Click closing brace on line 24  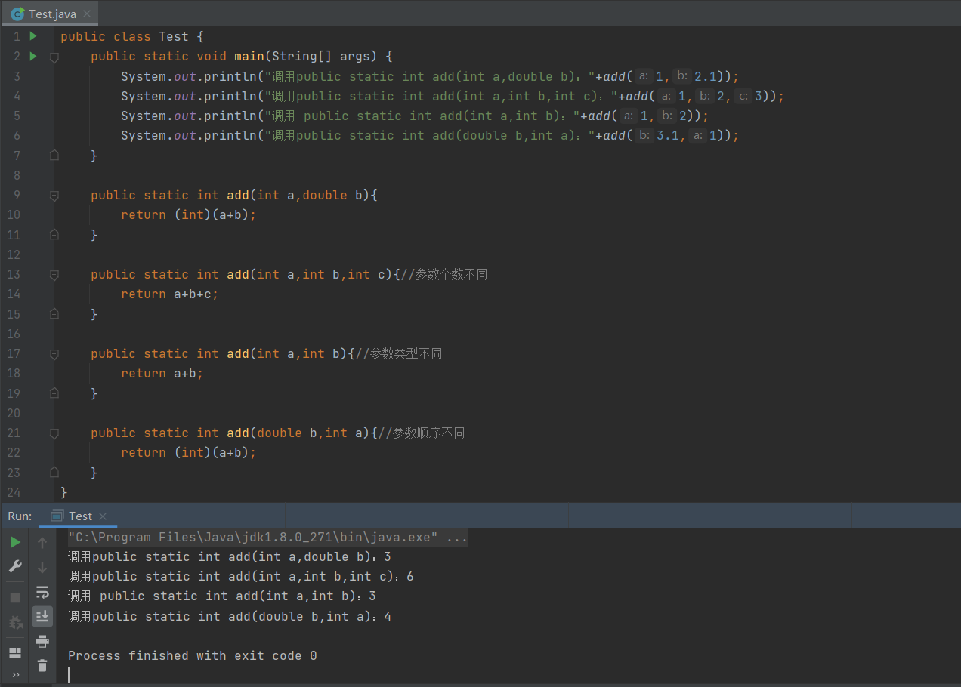click(64, 492)
